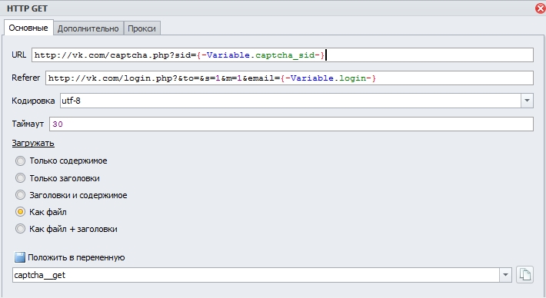Click the captcha__get variable name text
This screenshot has width=546, height=298.
(x=40, y=275)
